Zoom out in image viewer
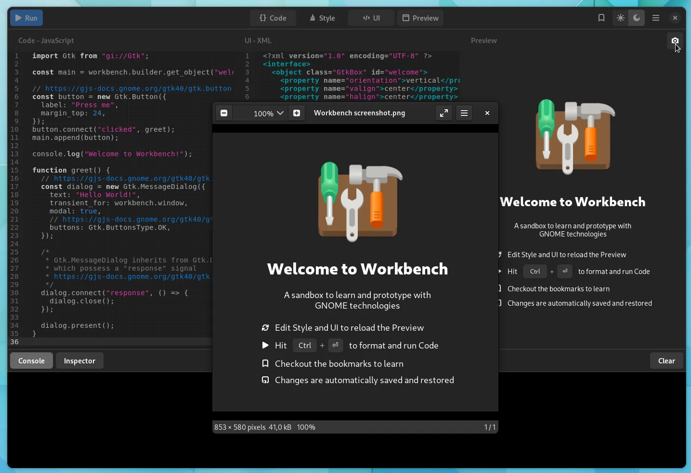 224,113
